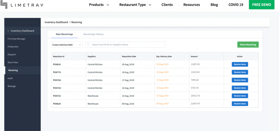Click the Amount column header
Image resolution: width=279 pixels, height=131 pixels.
click(x=194, y=56)
